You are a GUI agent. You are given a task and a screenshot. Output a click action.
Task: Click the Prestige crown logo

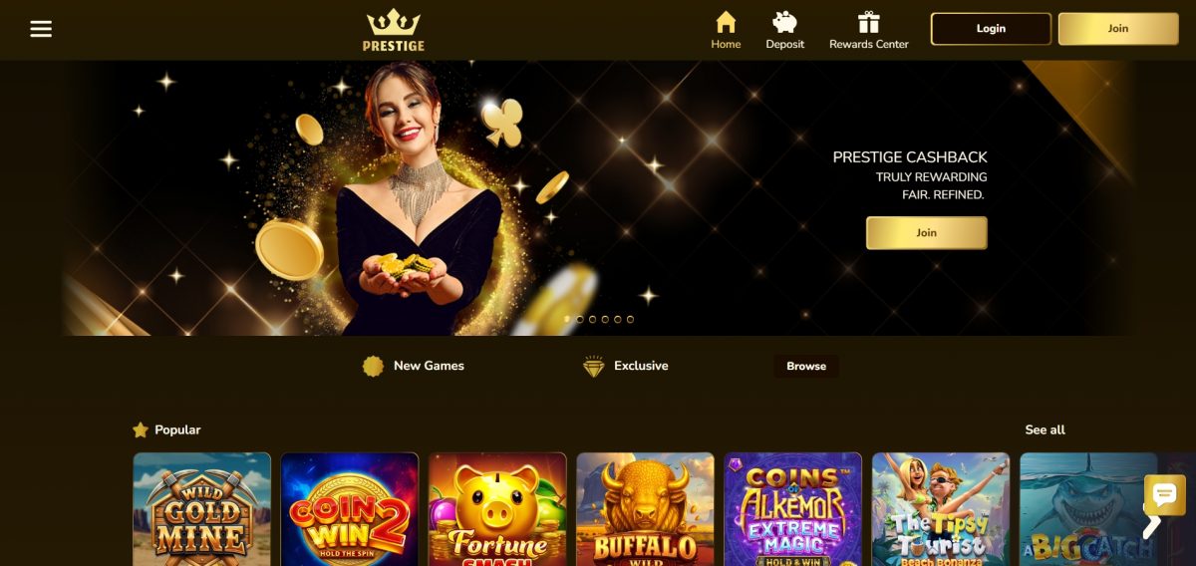point(394,30)
